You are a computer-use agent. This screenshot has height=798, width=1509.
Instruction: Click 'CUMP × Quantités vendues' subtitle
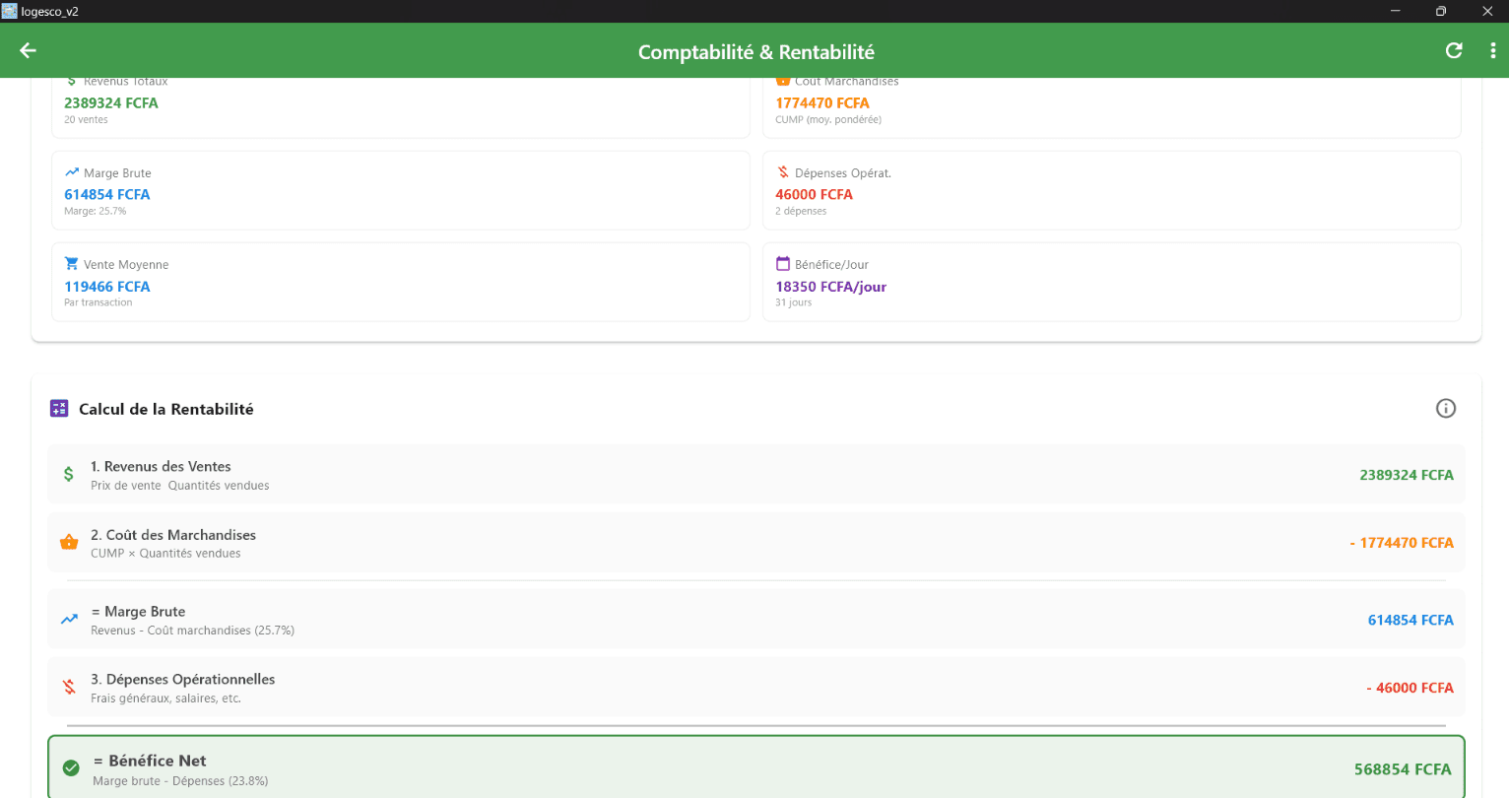165,554
